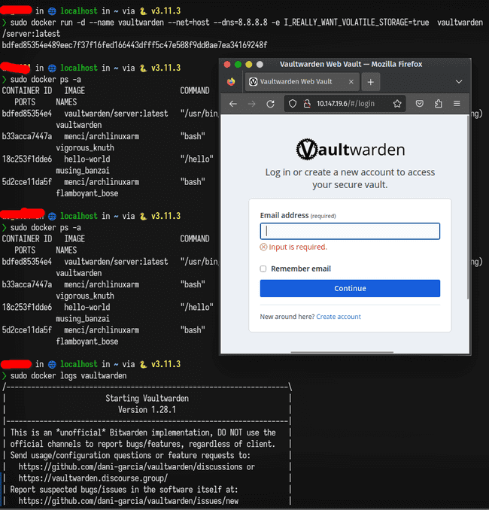Image resolution: width=489 pixels, height=510 pixels.
Task: Open the tracking protection shield icon
Action: pyautogui.click(x=293, y=104)
